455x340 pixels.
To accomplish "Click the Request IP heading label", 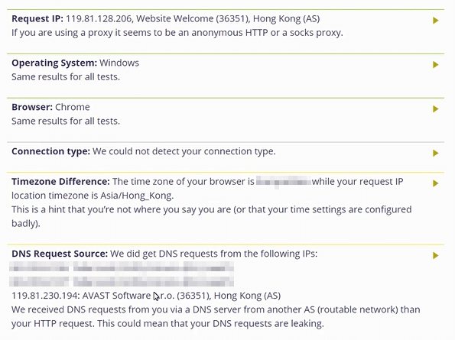I will click(x=37, y=18).
